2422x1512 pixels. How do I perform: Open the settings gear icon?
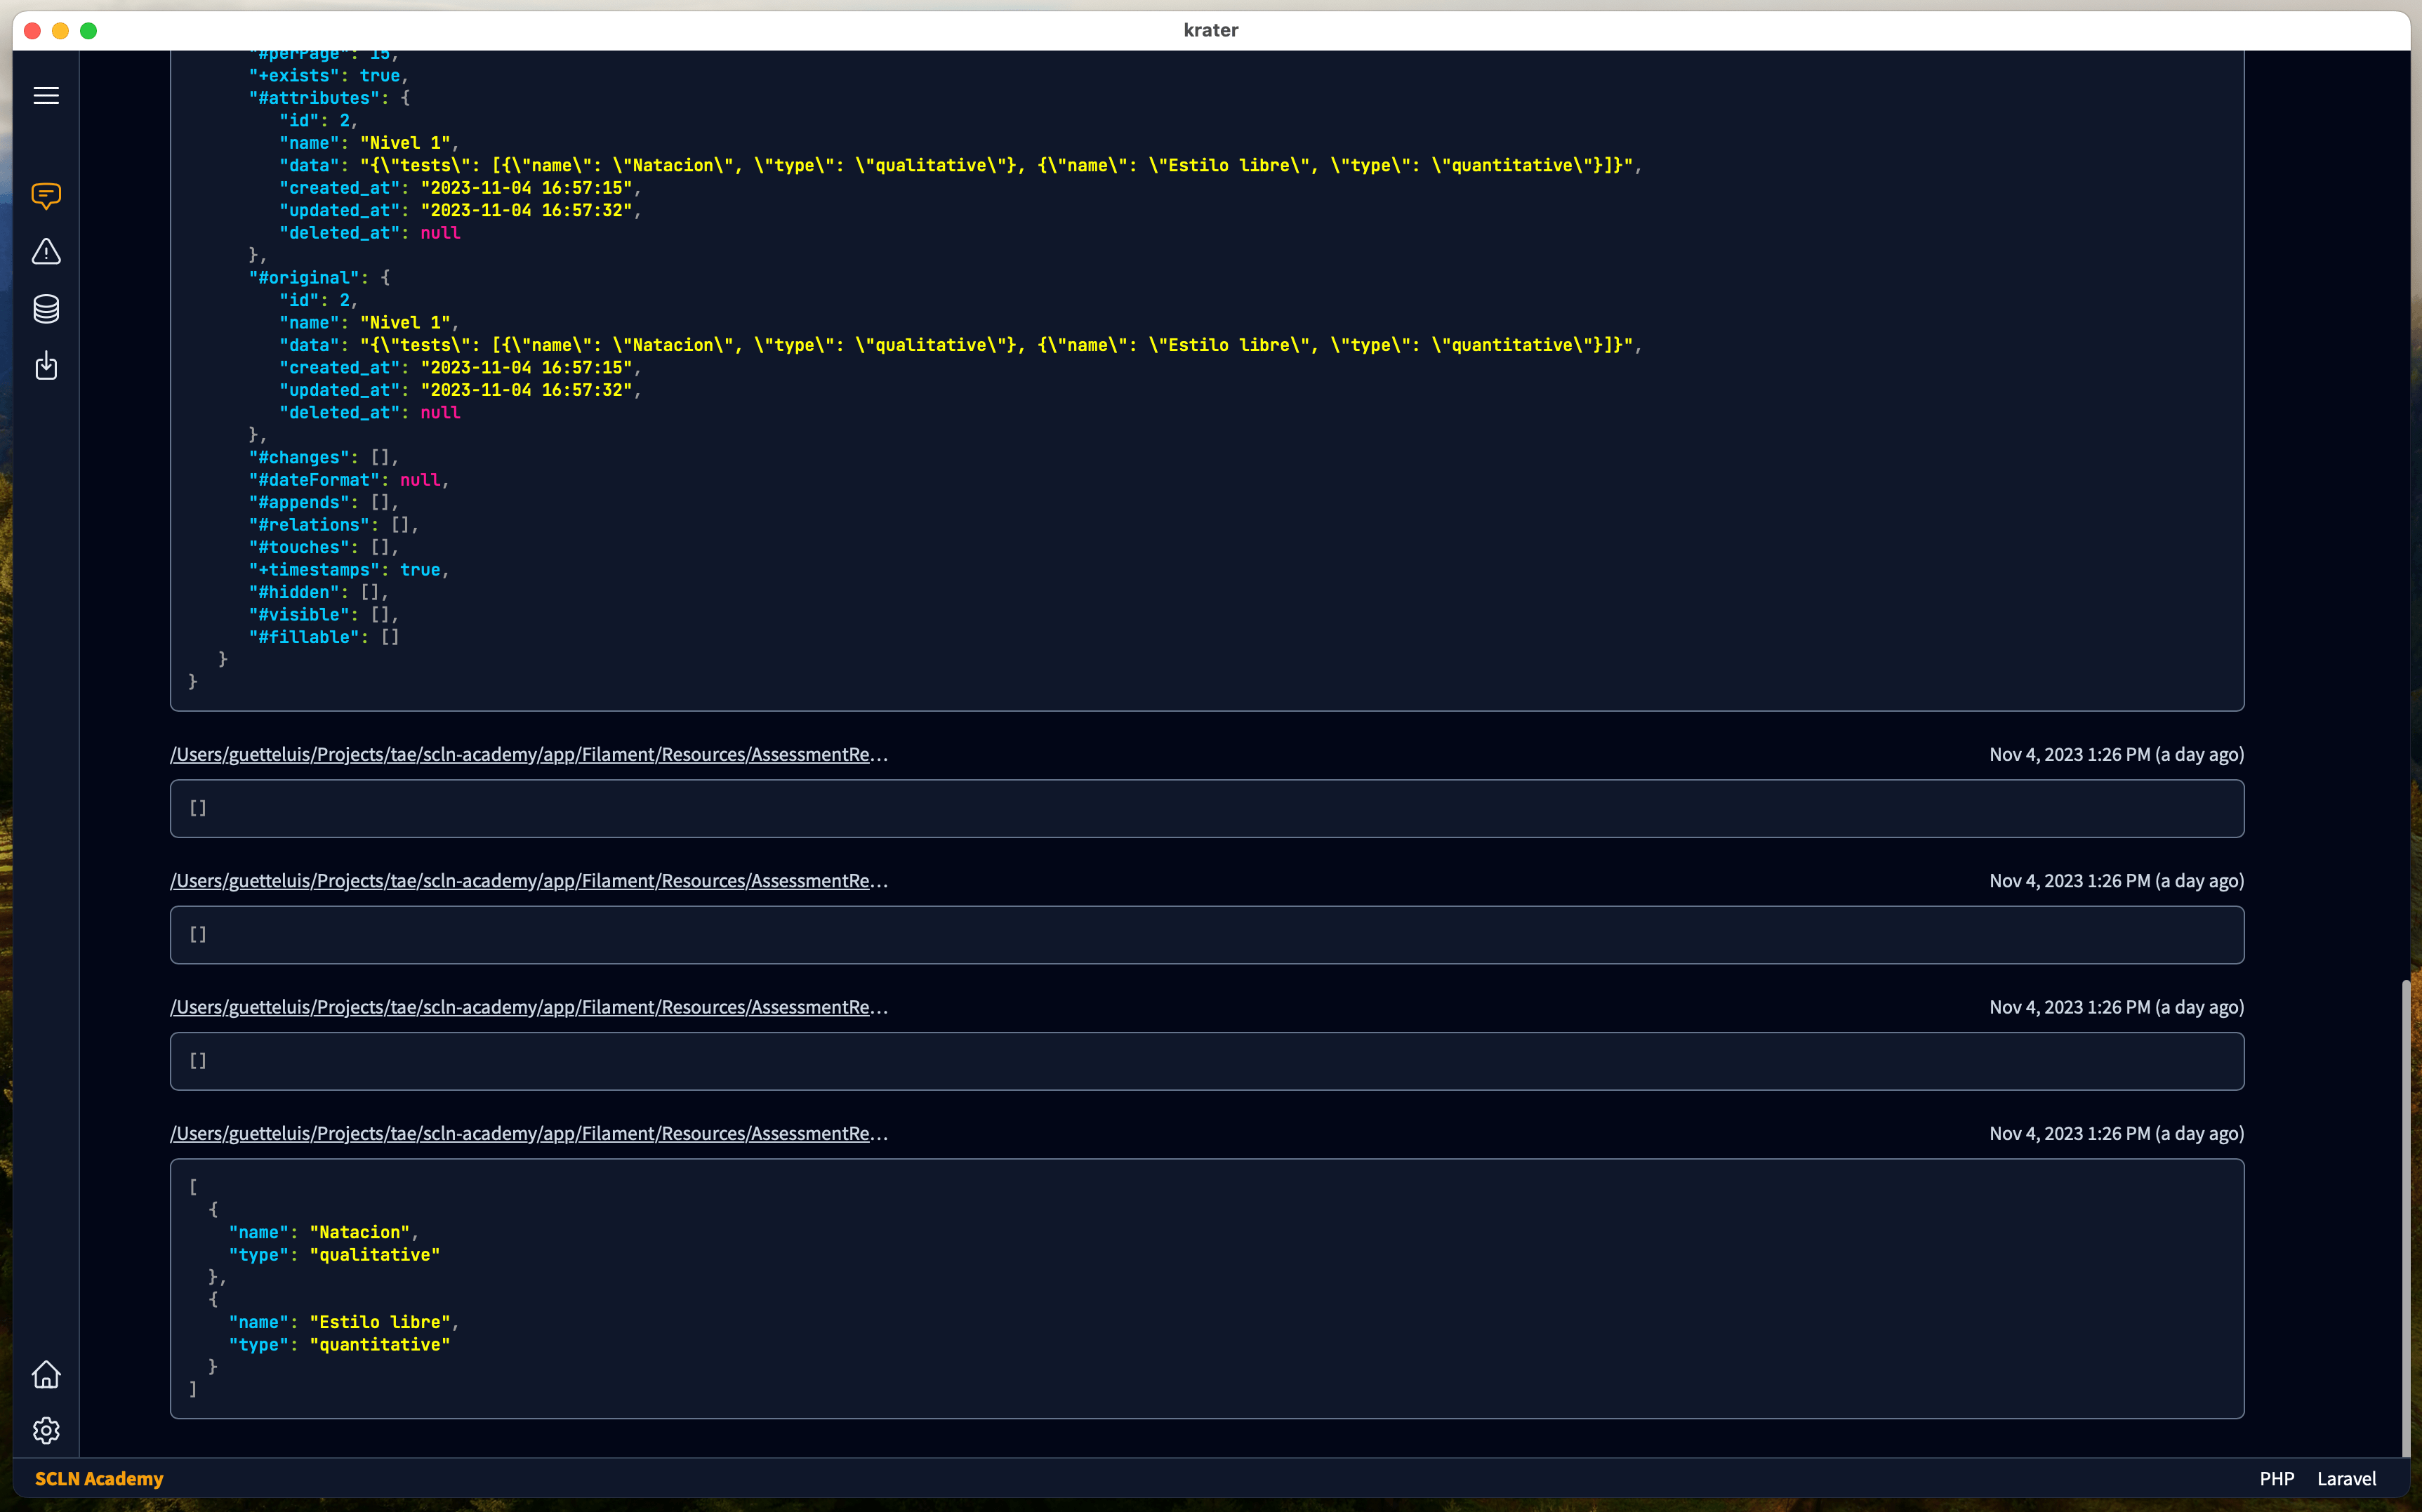pyautogui.click(x=46, y=1431)
